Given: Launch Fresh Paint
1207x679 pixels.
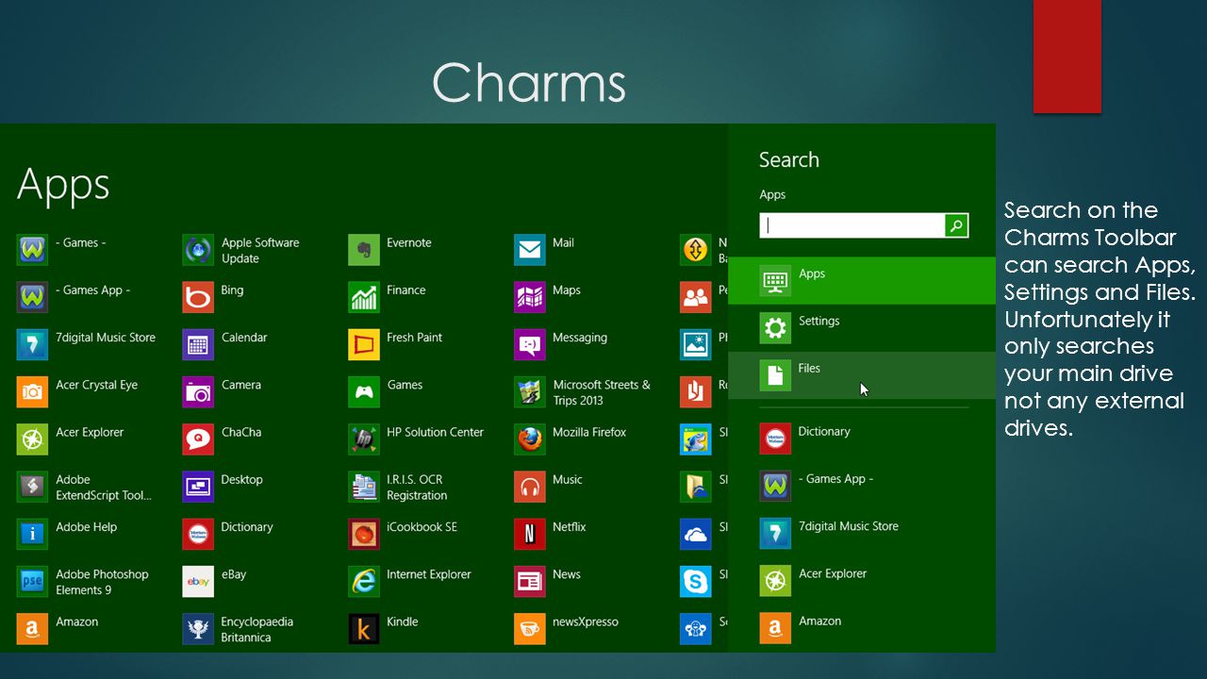Looking at the screenshot, I should (x=396, y=344).
